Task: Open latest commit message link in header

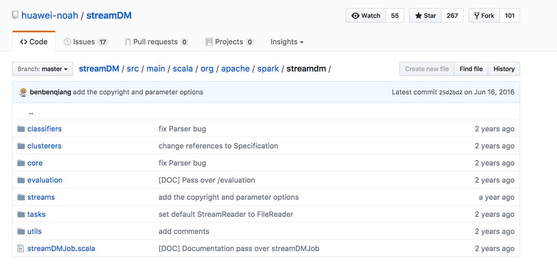Action: coord(138,92)
